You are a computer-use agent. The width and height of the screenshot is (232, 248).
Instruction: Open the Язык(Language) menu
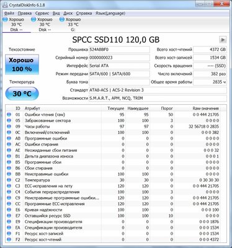pos(110,13)
